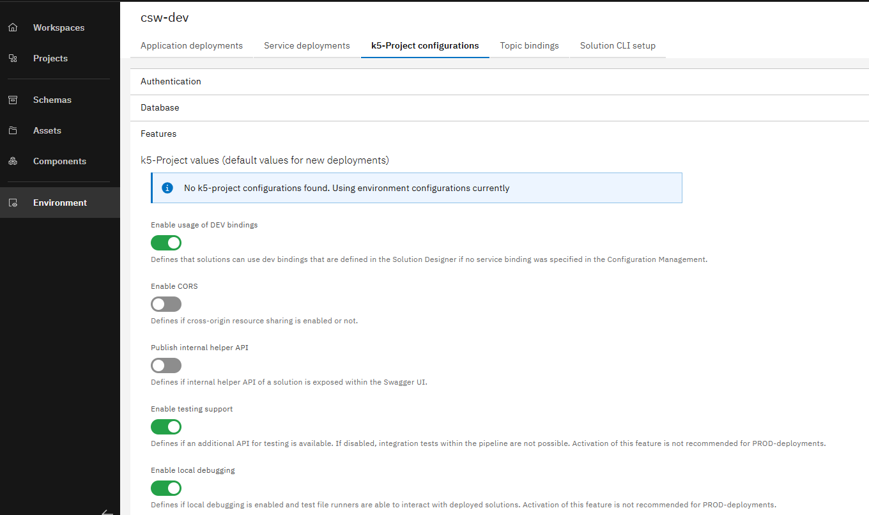Select the Components sidebar icon

point(13,161)
